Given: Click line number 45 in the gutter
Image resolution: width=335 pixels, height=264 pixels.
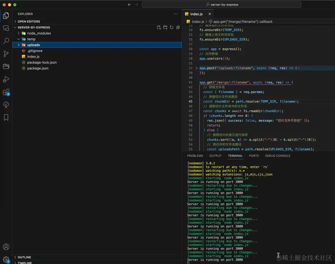Looking at the screenshot, I should [x=191, y=101].
